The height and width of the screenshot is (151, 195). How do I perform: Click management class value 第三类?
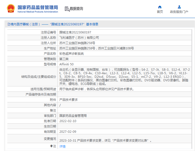coord(64,59)
